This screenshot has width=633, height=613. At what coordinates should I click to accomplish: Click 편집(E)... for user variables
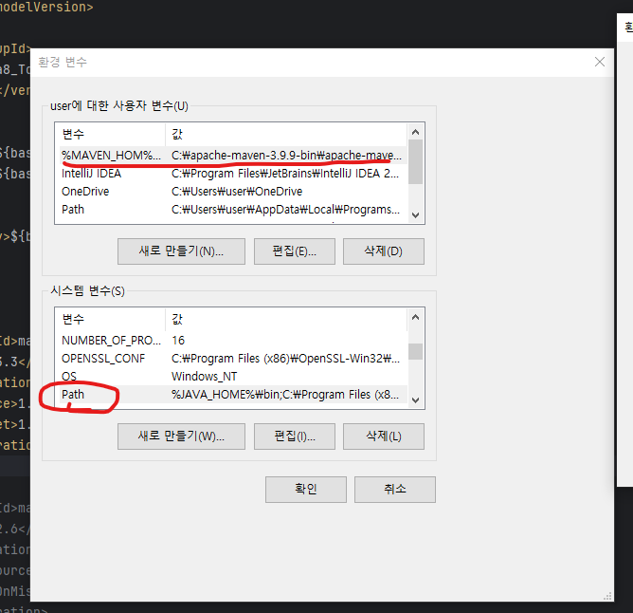[295, 251]
